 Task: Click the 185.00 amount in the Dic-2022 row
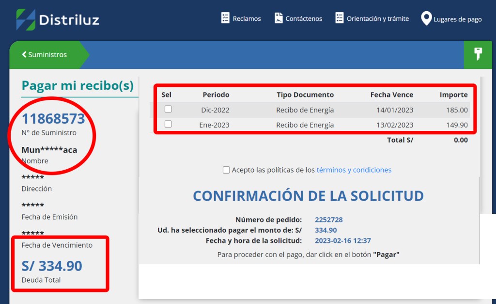[x=457, y=110]
